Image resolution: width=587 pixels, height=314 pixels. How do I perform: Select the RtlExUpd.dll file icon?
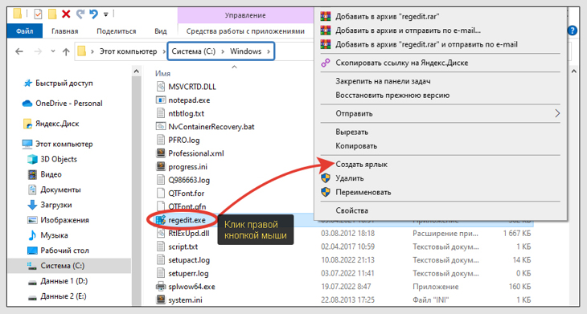[x=161, y=233]
